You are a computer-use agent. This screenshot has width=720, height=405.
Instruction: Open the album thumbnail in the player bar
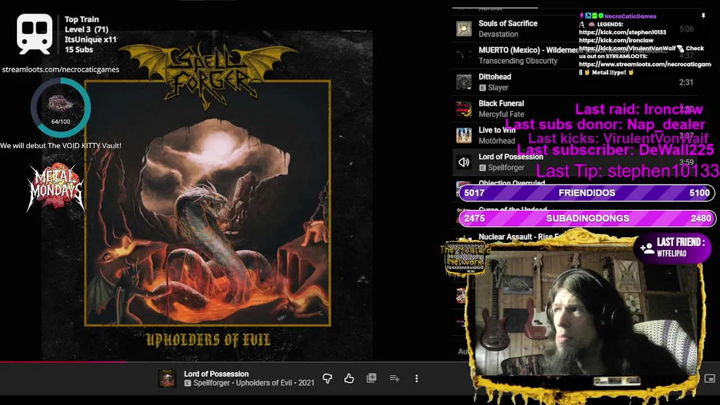pyautogui.click(x=166, y=379)
